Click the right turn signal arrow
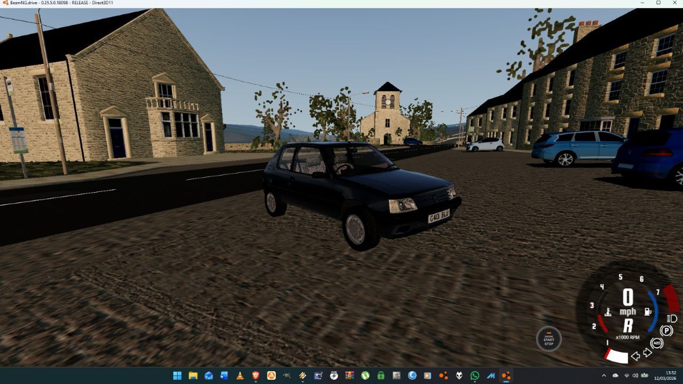Image resolution: width=683 pixels, height=384 pixels. click(648, 353)
